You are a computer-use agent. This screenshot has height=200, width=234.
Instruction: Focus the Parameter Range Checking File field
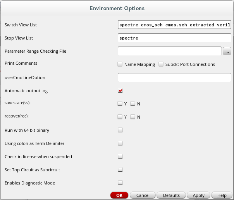pyautogui.click(x=170, y=51)
